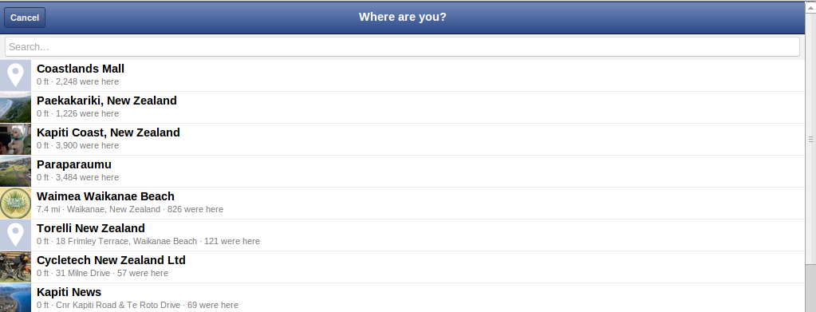The height and width of the screenshot is (312, 816).
Task: Select the Kapiti Coast photo thumbnail
Action: coord(16,139)
